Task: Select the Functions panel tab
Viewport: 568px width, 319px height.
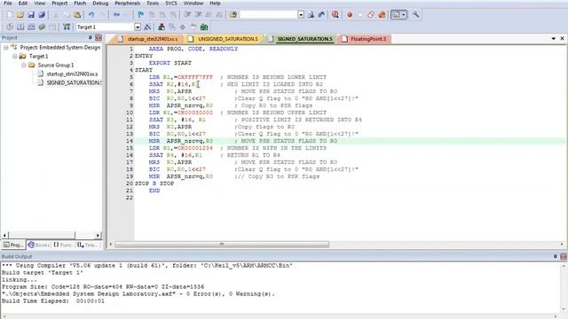Action: [x=63, y=245]
